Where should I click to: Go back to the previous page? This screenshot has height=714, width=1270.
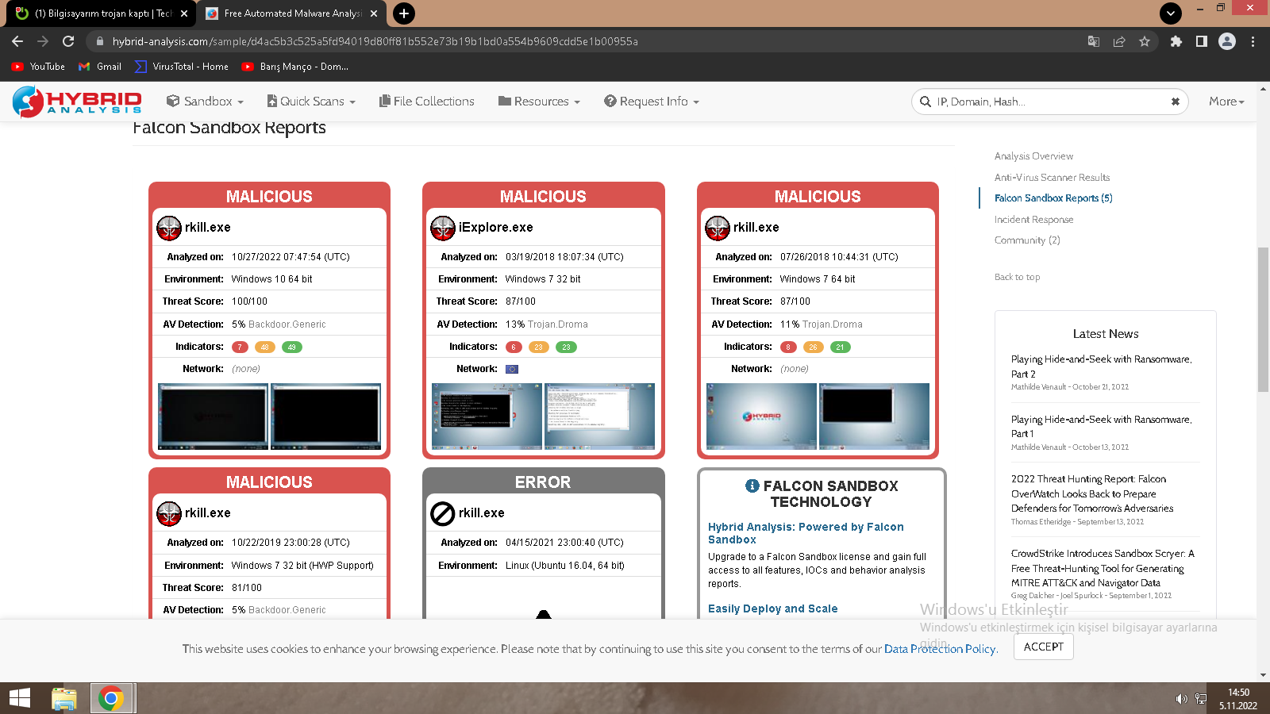point(17,41)
